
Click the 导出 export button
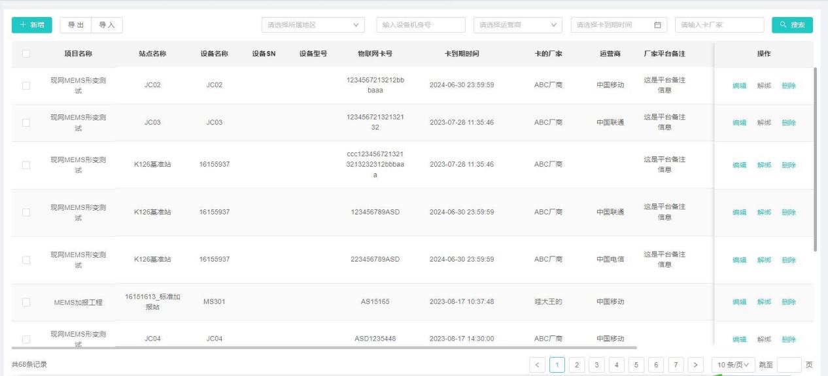coord(75,25)
